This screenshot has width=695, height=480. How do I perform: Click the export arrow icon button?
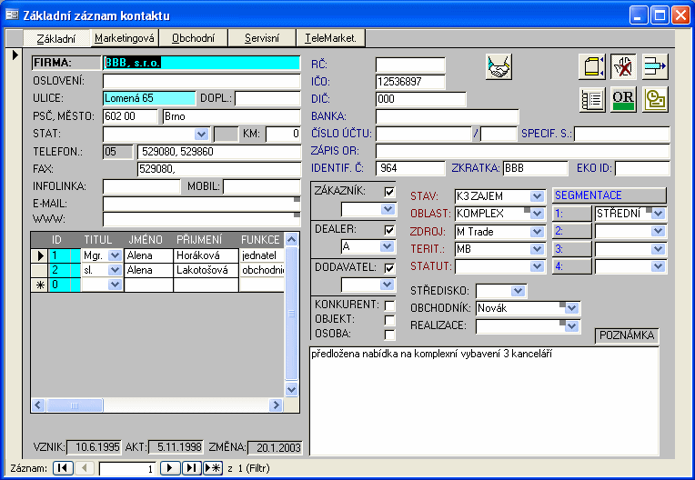(x=655, y=67)
